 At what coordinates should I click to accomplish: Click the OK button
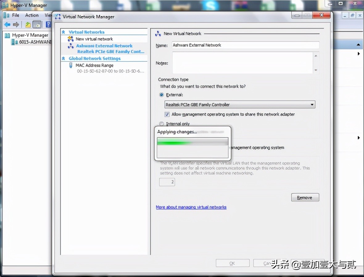(232, 263)
